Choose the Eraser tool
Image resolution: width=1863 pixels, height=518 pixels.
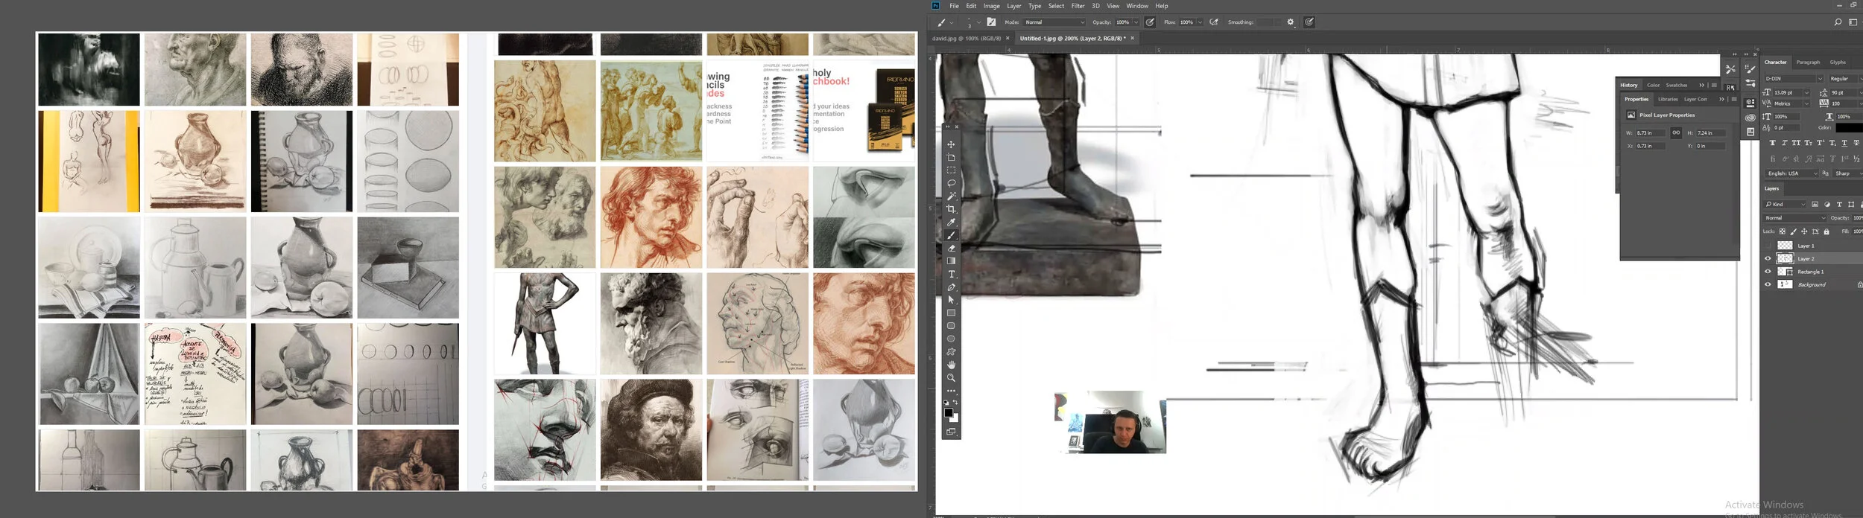tap(951, 249)
